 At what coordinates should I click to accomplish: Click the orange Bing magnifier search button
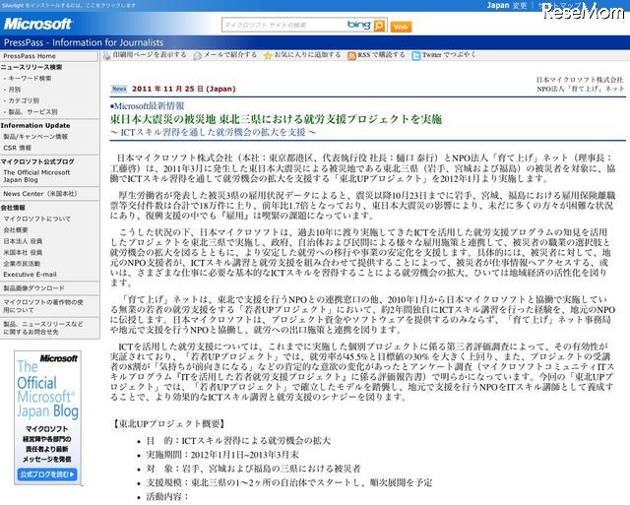379,26
